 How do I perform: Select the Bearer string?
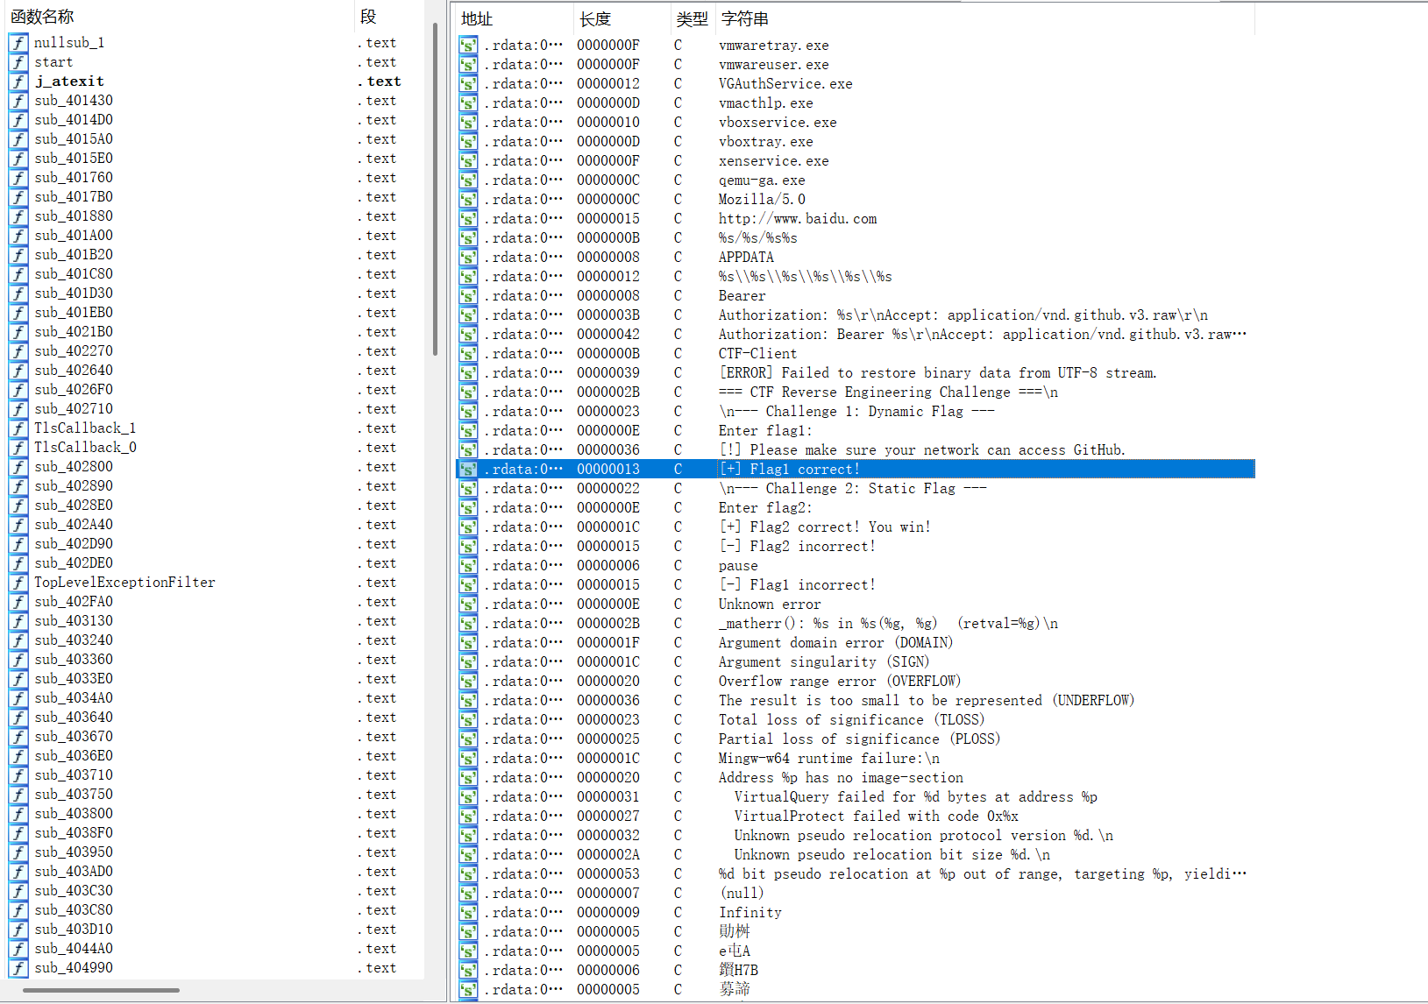(742, 296)
